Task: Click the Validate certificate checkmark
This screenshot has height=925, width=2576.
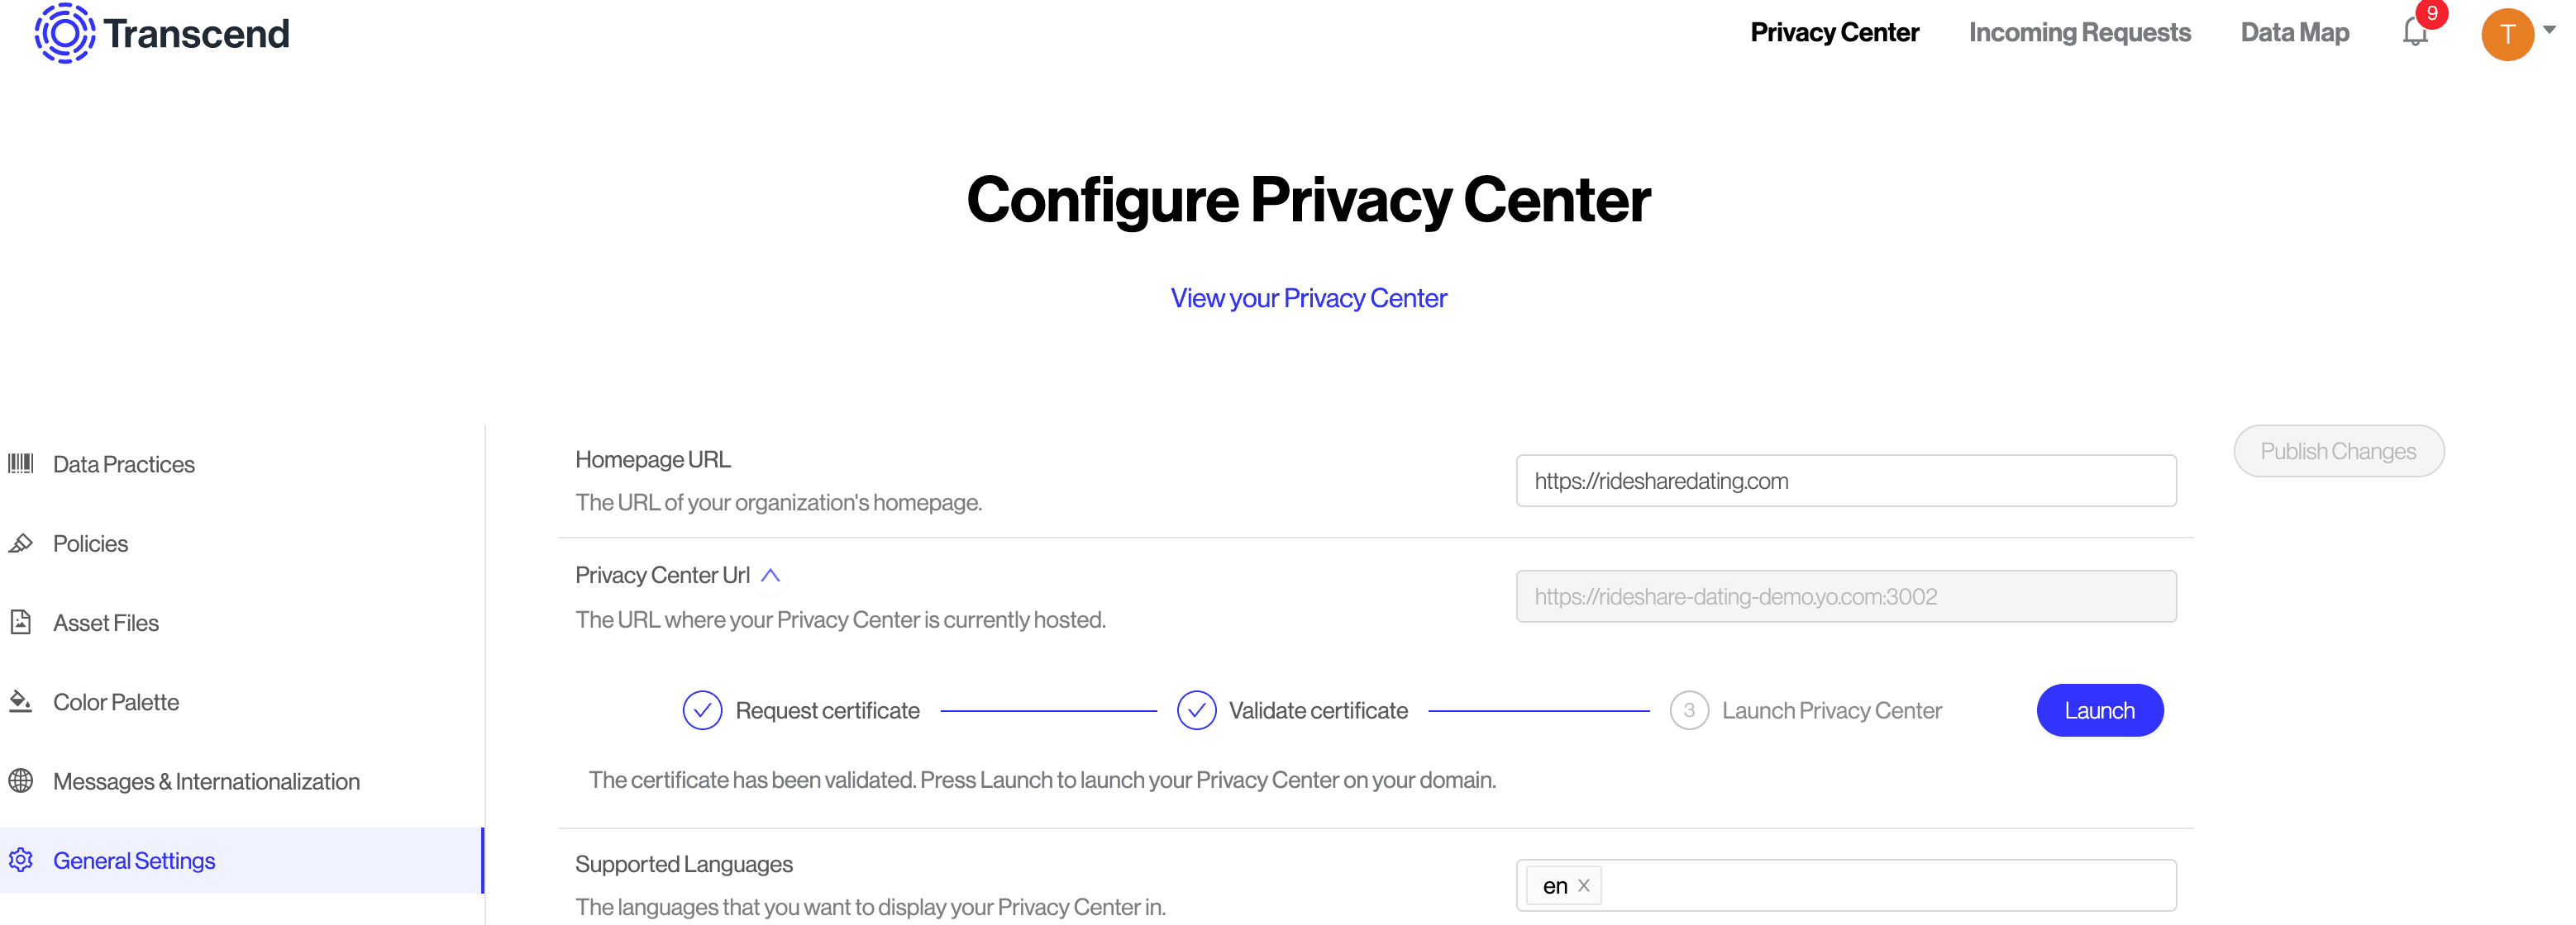Action: pyautogui.click(x=1196, y=710)
